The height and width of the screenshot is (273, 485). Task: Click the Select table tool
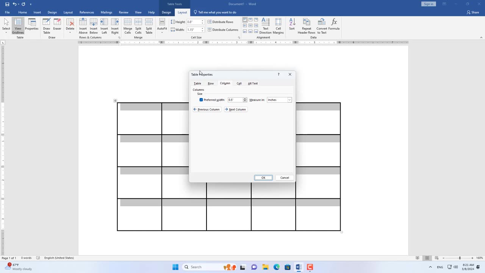click(6, 26)
